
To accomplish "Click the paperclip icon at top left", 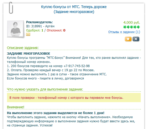I will point(11,8).
